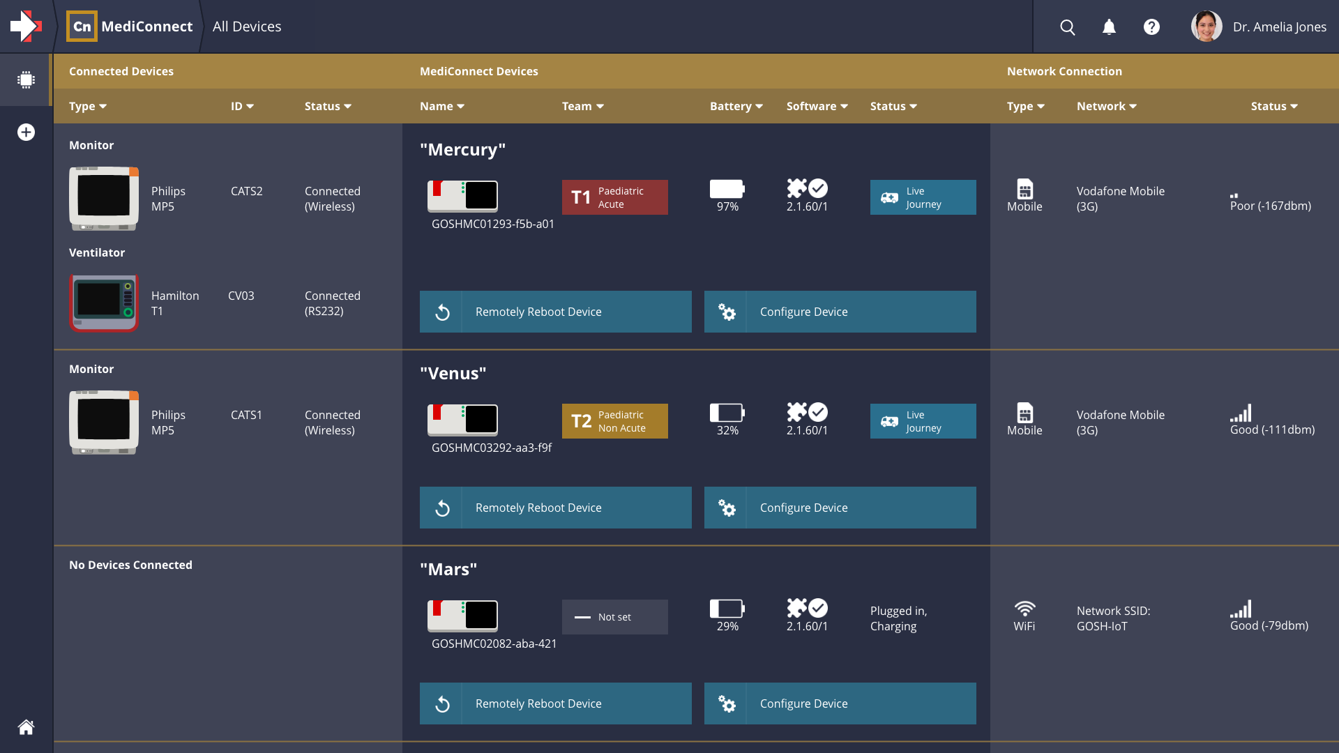Image resolution: width=1339 pixels, height=753 pixels.
Task: Click the home icon at sidebar bottom
Action: pyautogui.click(x=26, y=727)
